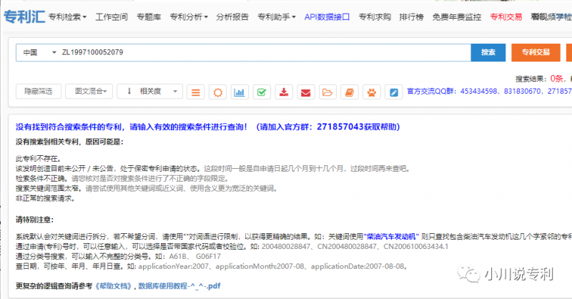This screenshot has height=299, width=572.
Task: Open the API数据接口 menu item
Action: click(x=327, y=17)
